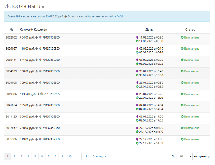Click "Выплачена" status in row 8054008
This screenshot has width=215, height=165.
tap(191, 83)
